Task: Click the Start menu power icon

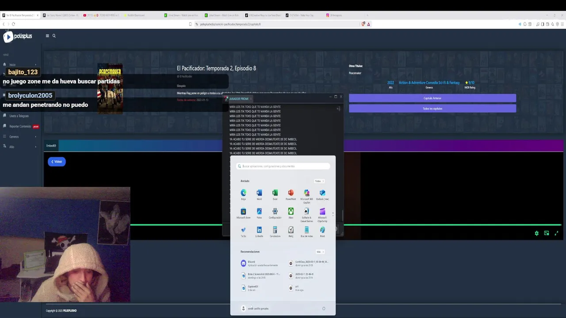Action: 324,308
